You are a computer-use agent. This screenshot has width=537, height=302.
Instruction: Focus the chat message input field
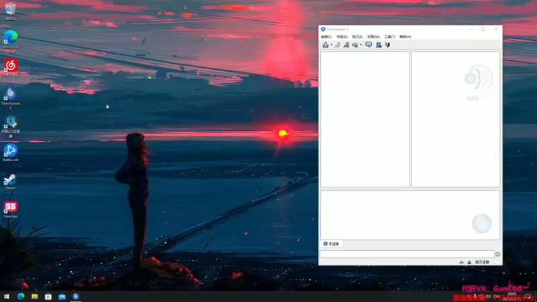[x=407, y=254]
